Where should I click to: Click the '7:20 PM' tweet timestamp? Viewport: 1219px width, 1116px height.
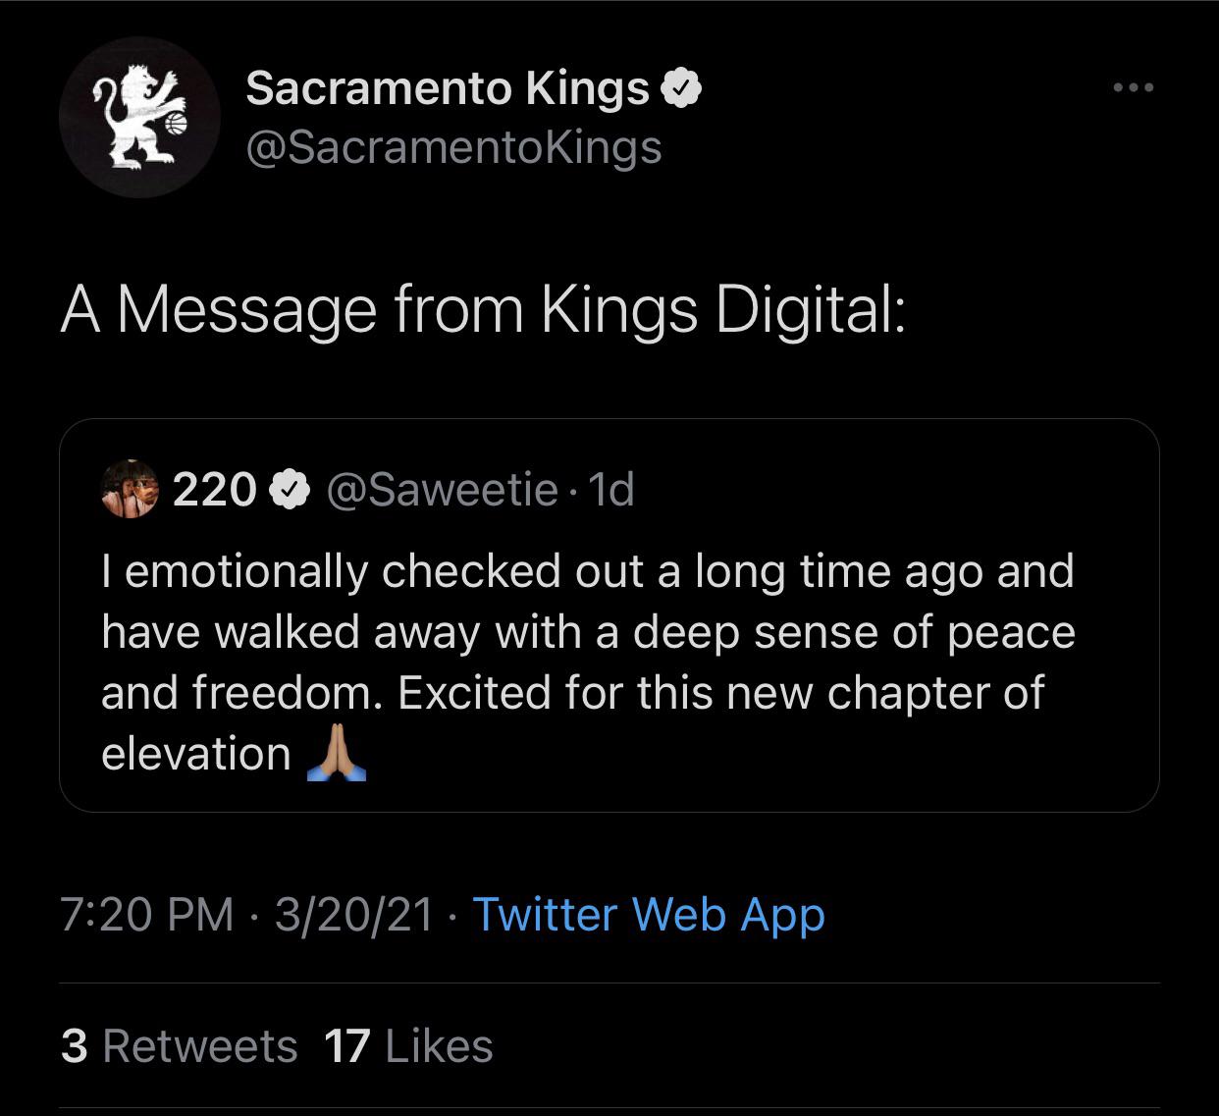click(147, 915)
